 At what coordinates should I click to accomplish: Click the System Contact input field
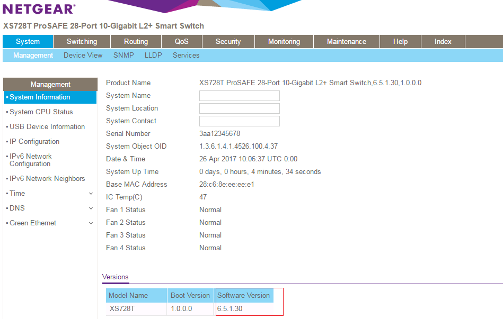click(240, 121)
